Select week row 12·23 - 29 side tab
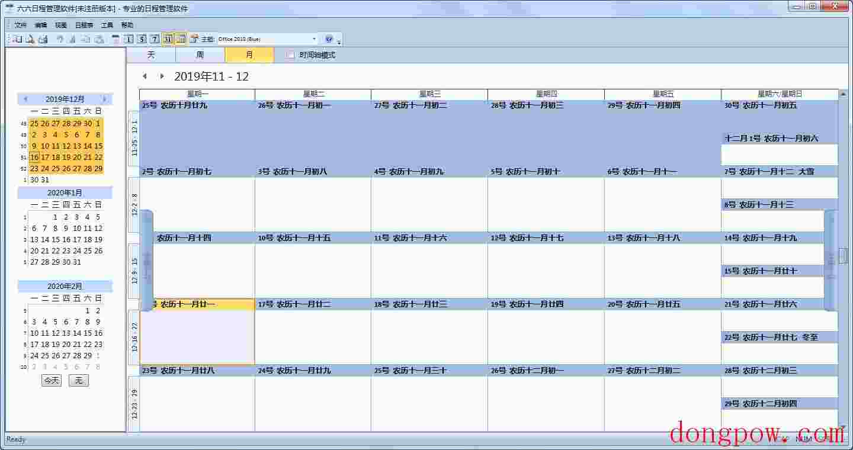This screenshot has width=853, height=450. pos(134,404)
